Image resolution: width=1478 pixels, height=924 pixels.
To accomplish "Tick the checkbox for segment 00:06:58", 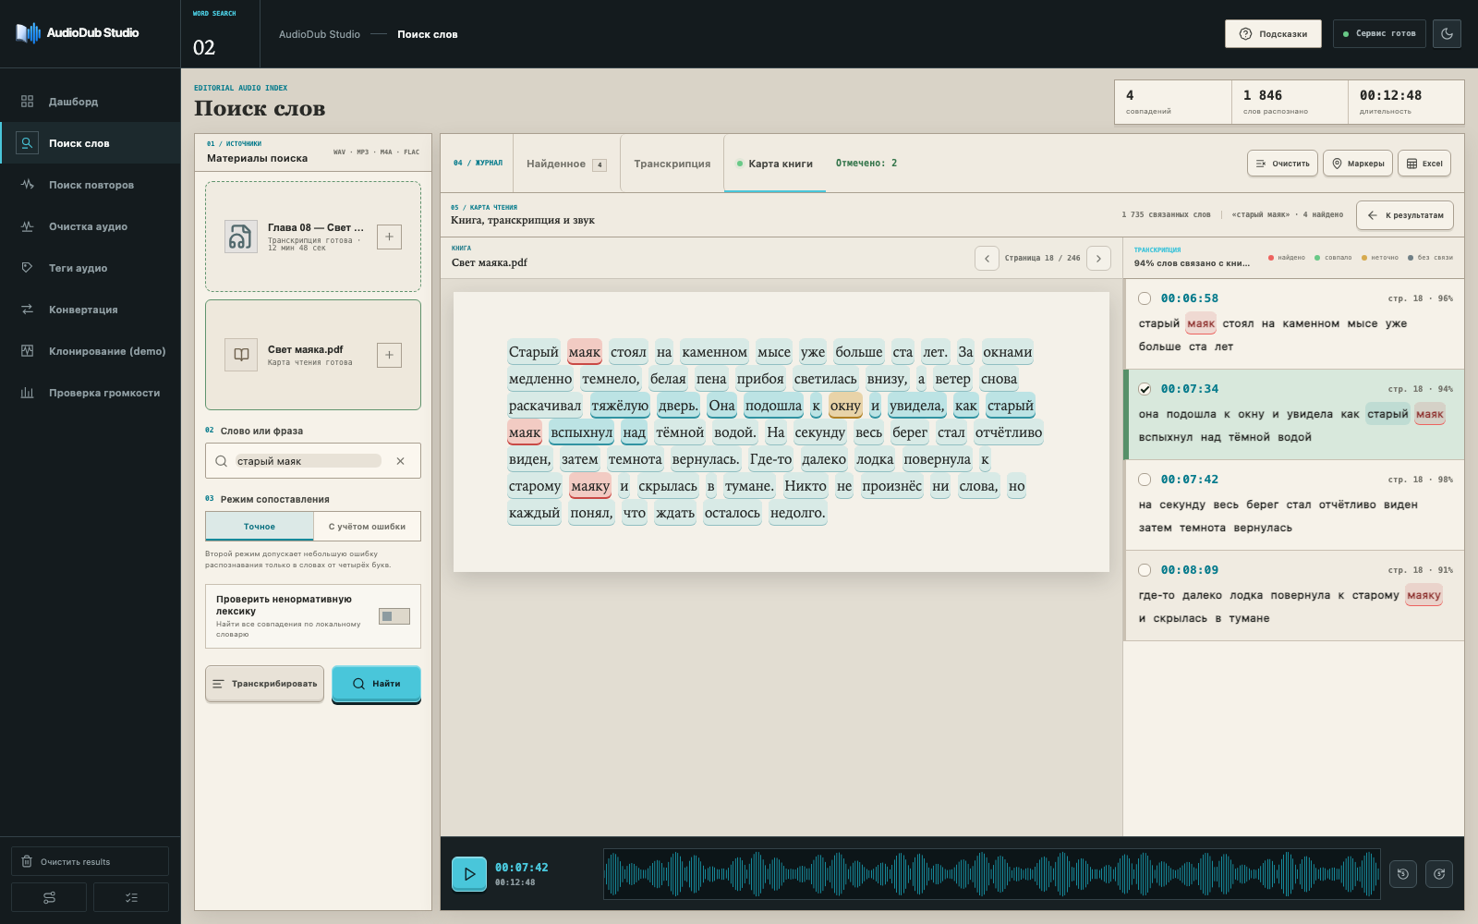I will (x=1145, y=298).
